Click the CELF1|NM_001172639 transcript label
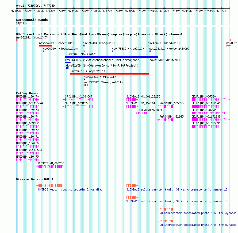The width and height of the screenshot is (238, 233). (206, 116)
